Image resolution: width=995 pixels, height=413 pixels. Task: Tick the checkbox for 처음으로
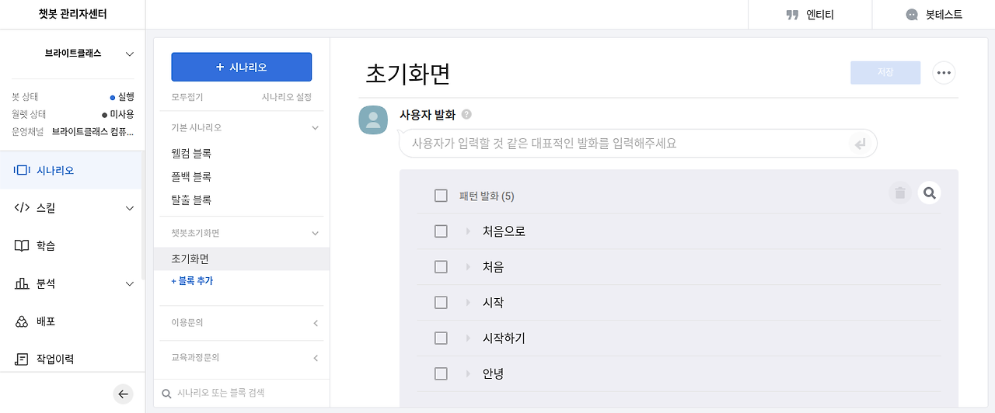click(441, 231)
